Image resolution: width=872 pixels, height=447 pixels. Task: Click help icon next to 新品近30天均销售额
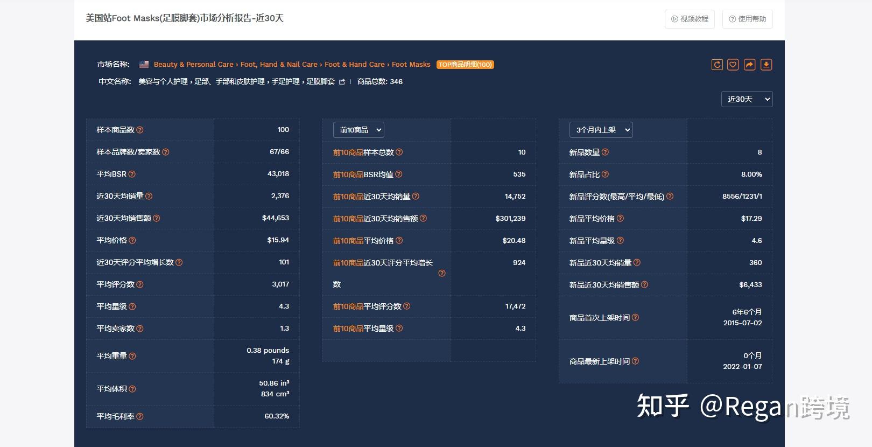[x=645, y=284]
